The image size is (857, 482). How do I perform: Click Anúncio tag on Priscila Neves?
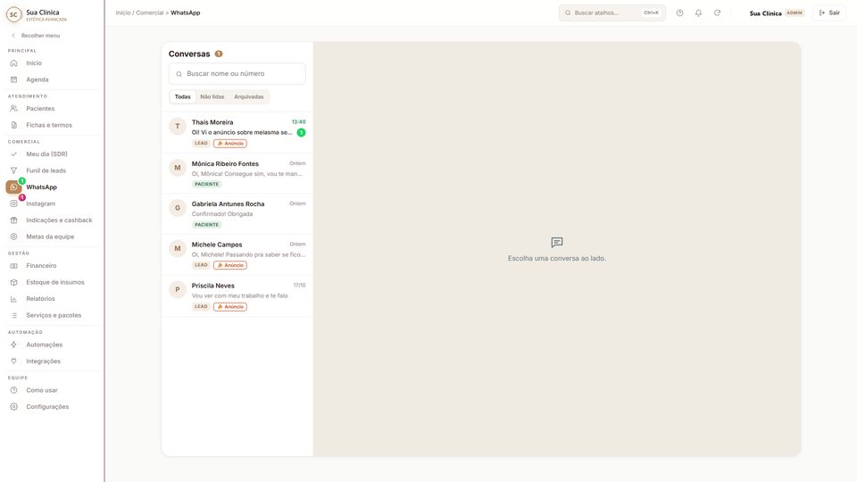point(230,306)
